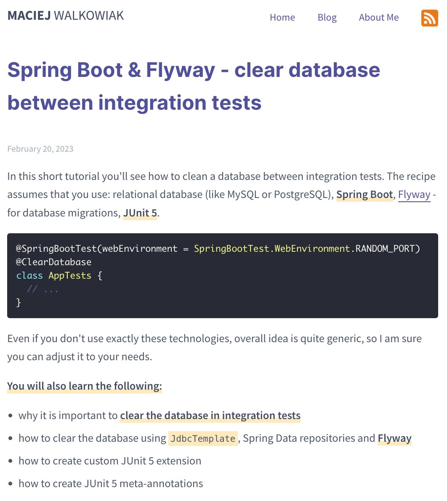Click 'how to create JUnit 5 meta-annotations' bullet
Screen dimensions: 447x501
coord(111,484)
